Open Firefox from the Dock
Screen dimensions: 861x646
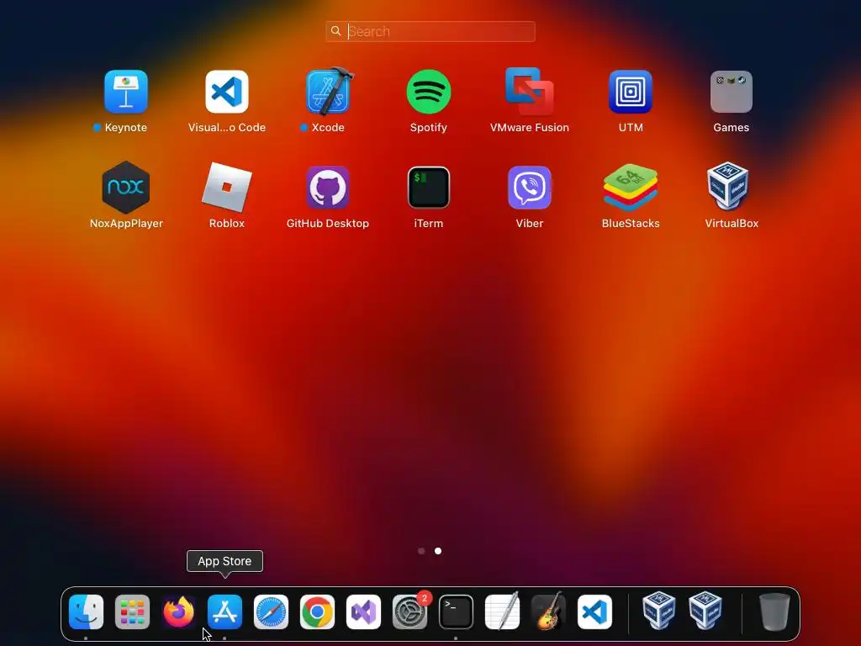[178, 612]
